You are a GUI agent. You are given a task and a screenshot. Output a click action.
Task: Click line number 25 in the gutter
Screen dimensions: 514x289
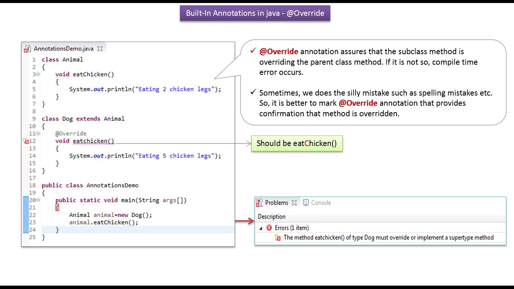pyautogui.click(x=32, y=237)
